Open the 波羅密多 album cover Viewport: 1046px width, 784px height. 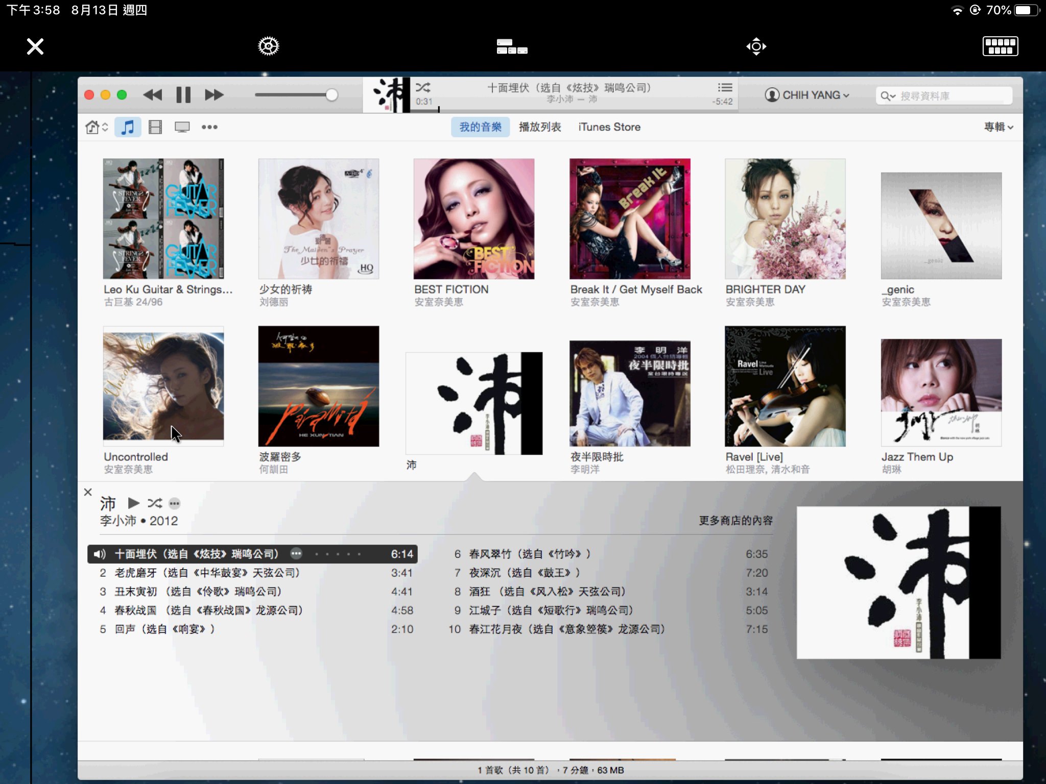click(319, 386)
